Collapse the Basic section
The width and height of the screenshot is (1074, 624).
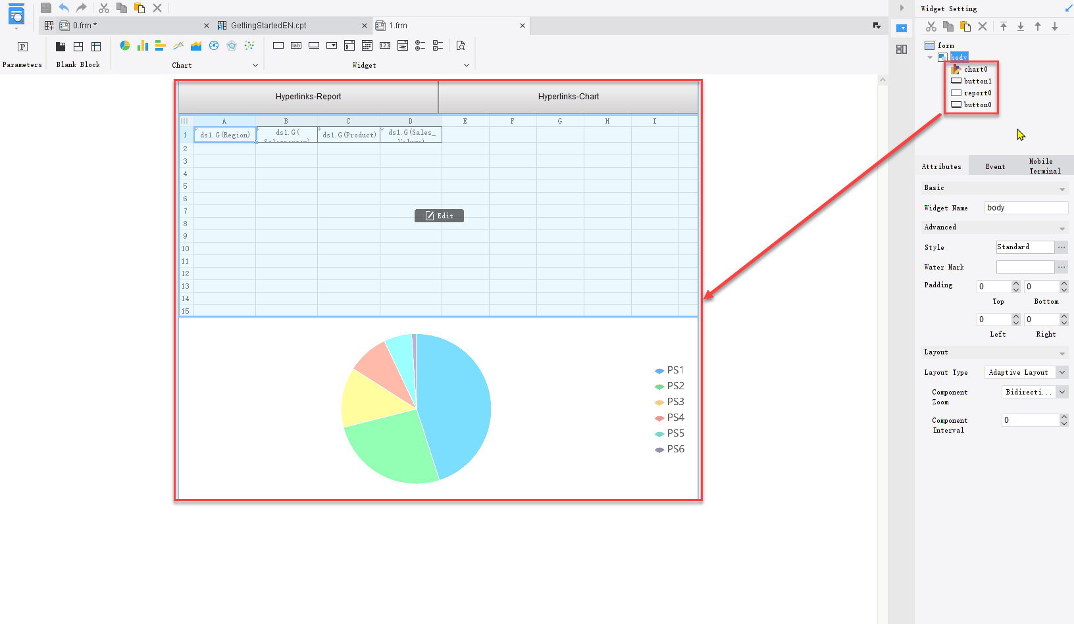pyautogui.click(x=1062, y=189)
